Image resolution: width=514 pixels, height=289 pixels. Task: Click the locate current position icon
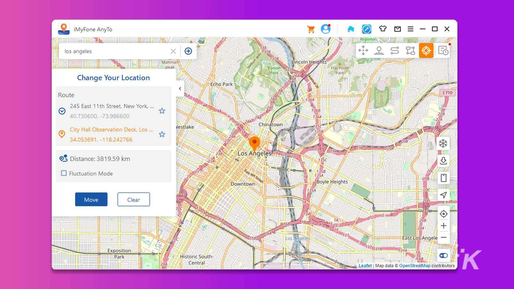click(x=443, y=214)
